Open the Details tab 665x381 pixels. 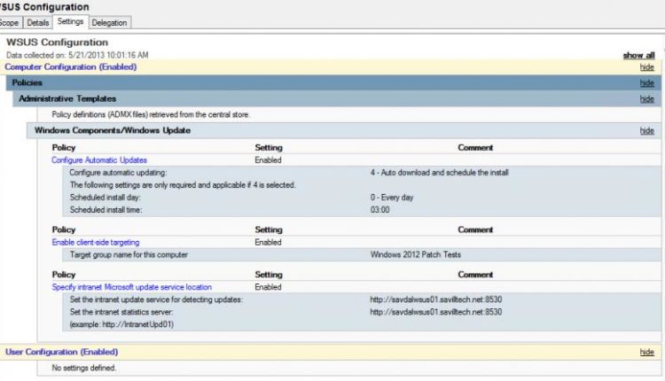point(35,22)
